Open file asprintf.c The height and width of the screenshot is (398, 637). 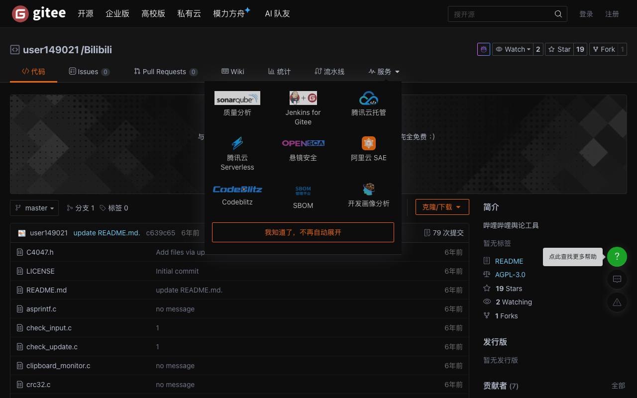click(41, 309)
